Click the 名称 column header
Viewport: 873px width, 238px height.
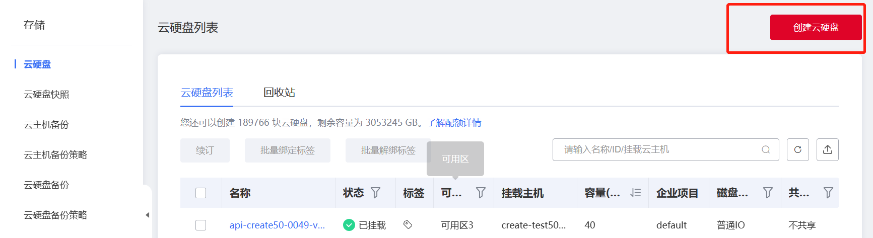(x=240, y=193)
